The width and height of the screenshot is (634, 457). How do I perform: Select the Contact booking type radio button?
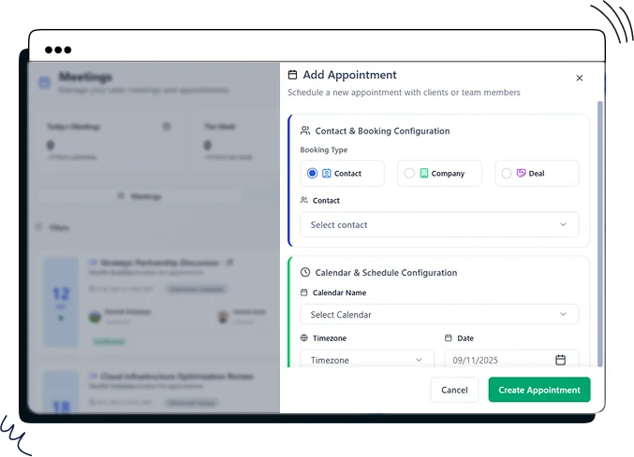point(312,173)
